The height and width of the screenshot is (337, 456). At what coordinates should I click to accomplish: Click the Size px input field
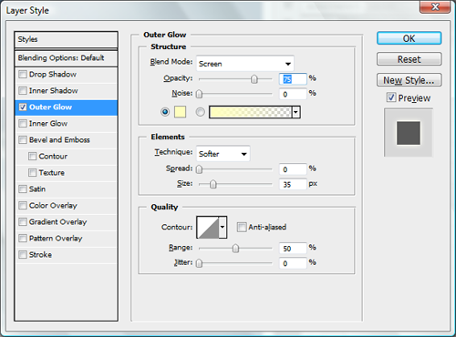pyautogui.click(x=293, y=184)
